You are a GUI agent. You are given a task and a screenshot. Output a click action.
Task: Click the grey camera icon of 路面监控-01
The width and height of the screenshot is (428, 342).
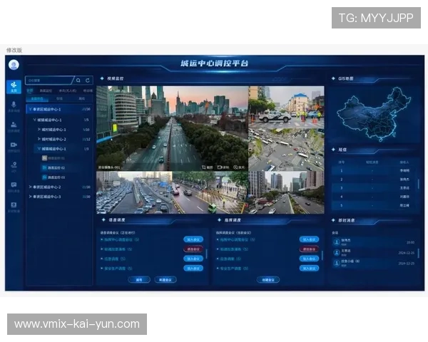point(44,158)
